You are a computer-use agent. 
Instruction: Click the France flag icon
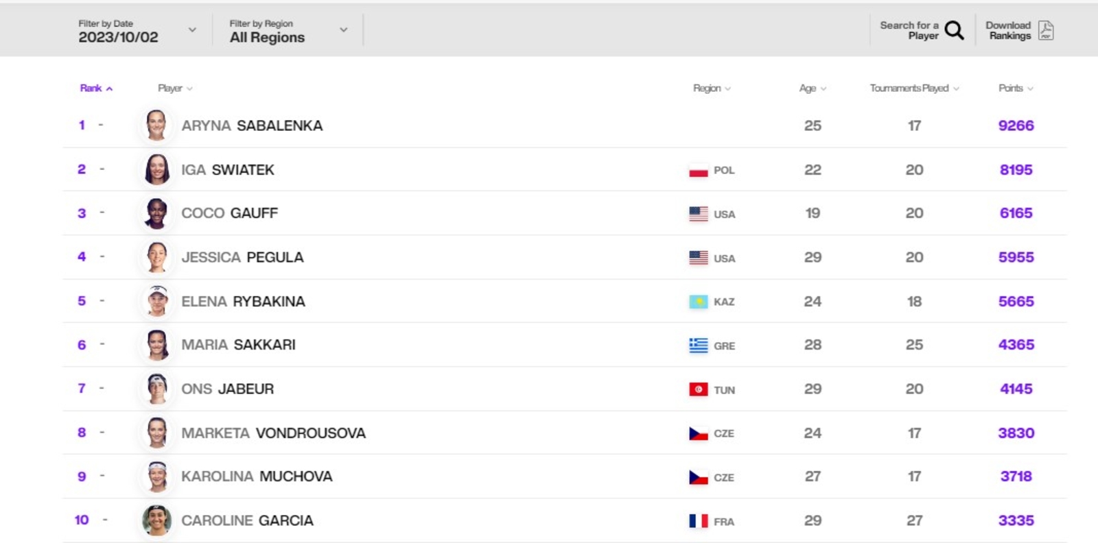click(699, 521)
